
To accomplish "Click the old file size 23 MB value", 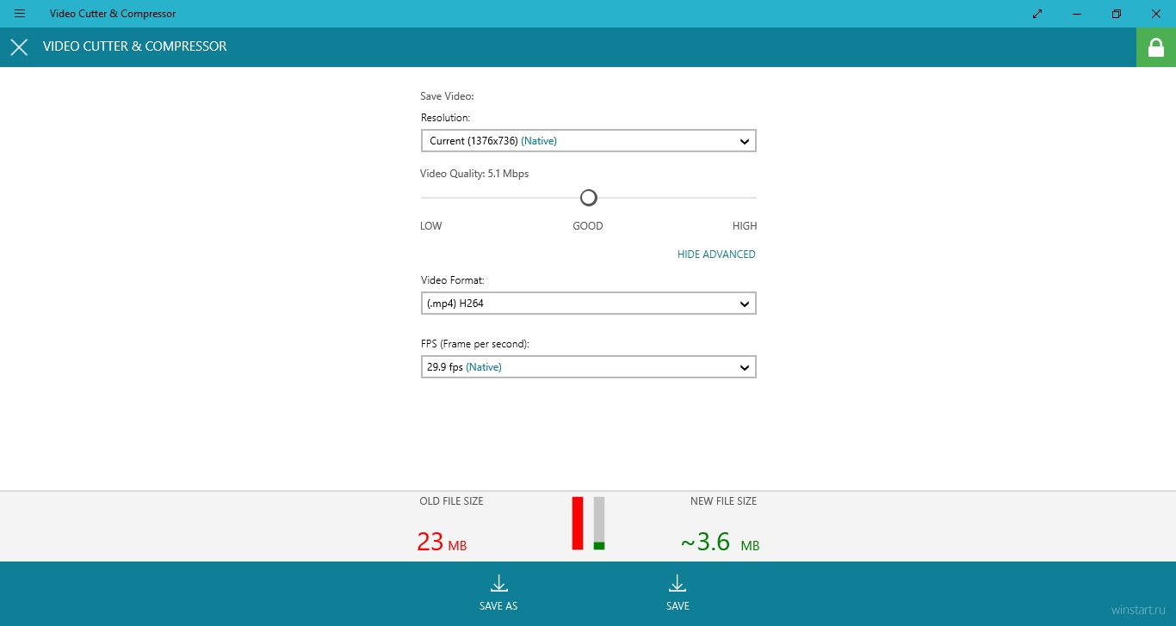I will click(x=442, y=542).
